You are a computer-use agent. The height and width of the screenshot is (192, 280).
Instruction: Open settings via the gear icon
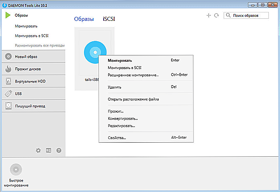click(38, 150)
